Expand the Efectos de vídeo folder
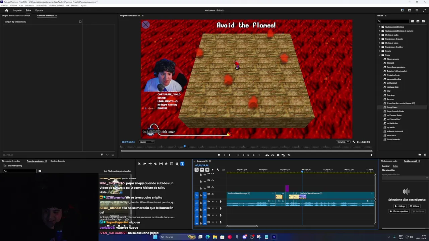Screen dimensions: 429x241 tap(379, 43)
